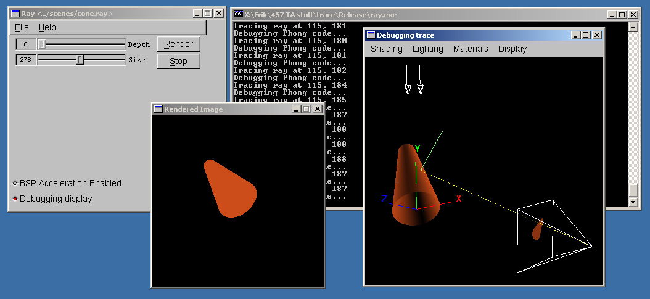The width and height of the screenshot is (650, 299).
Task: Open the Shading dropdown menu
Action: tap(386, 49)
